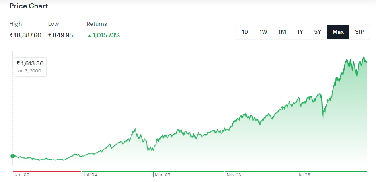The image size is (376, 182).
Task: Click the Nov '13 timeline label
Action: pyautogui.click(x=234, y=175)
